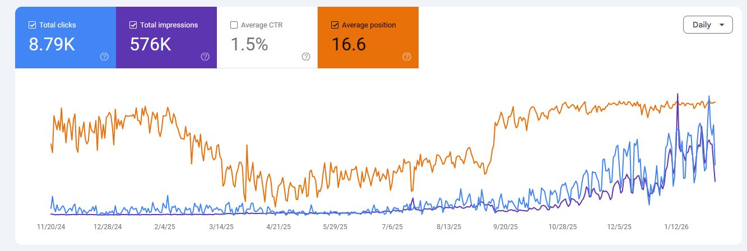
Task: Click the 9/20/25 date axis label
Action: [506, 227]
